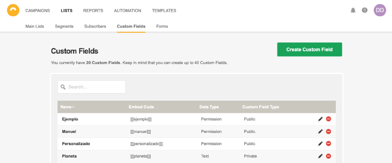Edit the Planeta custom field

click(x=320, y=156)
